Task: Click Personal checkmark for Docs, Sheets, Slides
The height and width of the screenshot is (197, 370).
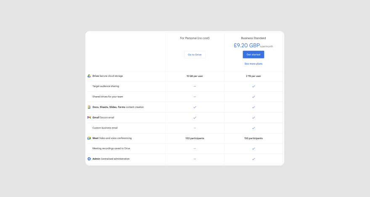Action: tap(195, 107)
